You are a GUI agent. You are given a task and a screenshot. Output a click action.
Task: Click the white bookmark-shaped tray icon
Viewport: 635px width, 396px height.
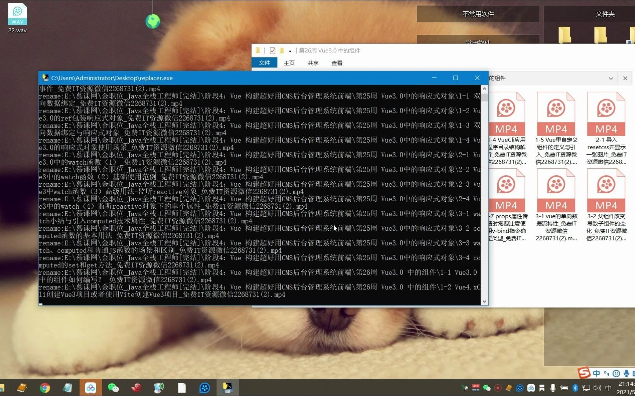(542, 388)
